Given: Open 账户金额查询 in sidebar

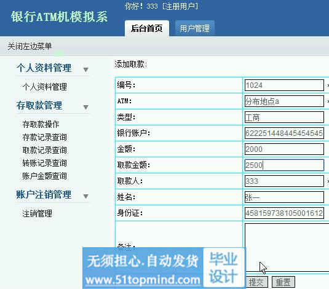Looking at the screenshot, I should tap(45, 176).
